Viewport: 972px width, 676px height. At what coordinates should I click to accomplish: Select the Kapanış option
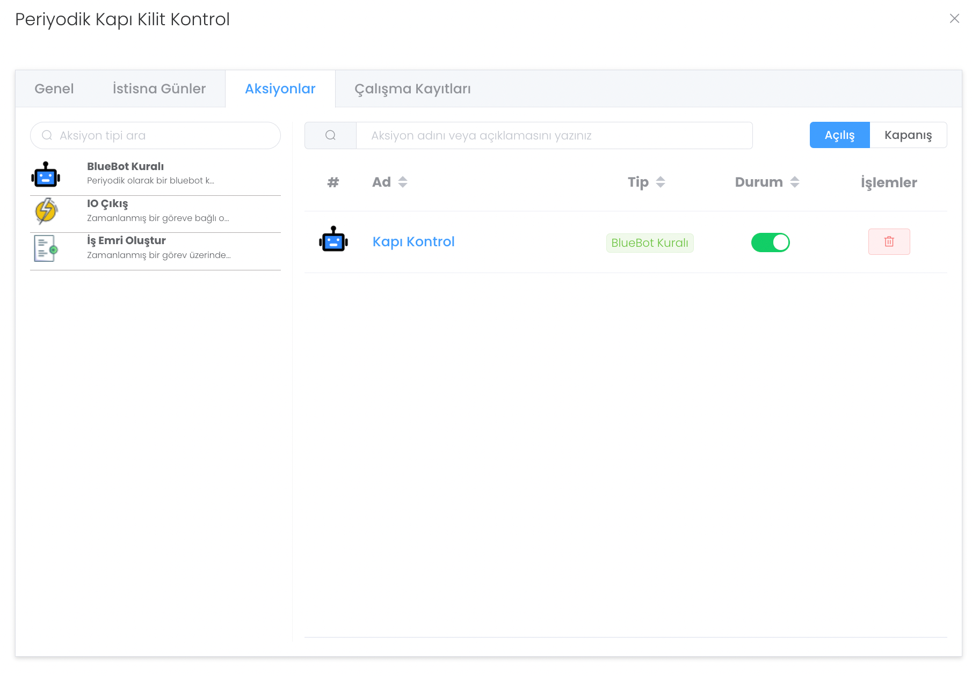908,135
